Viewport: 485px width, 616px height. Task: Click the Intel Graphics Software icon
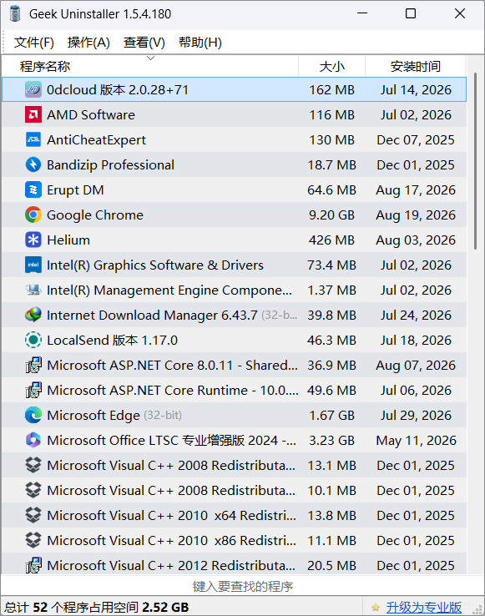click(x=33, y=265)
